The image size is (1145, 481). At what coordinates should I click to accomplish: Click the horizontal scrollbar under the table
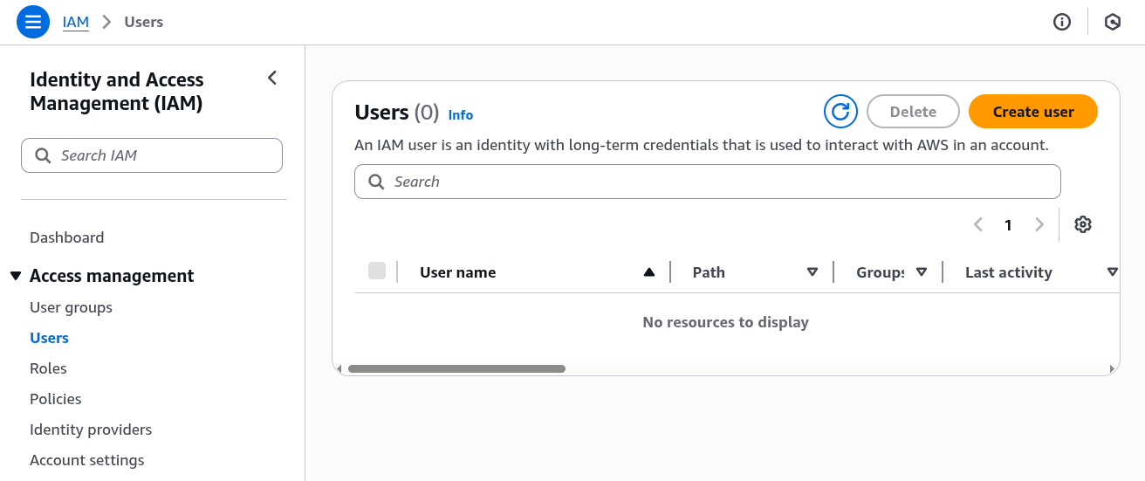click(x=456, y=369)
